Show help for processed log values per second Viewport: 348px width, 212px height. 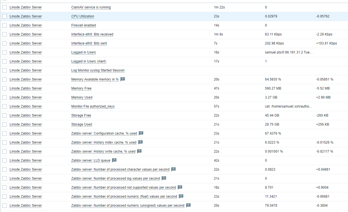[x=164, y=178]
